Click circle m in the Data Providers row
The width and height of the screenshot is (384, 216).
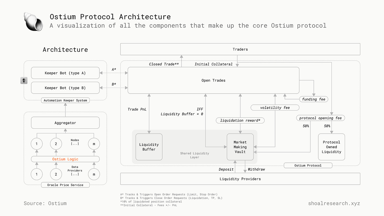(x=94, y=174)
